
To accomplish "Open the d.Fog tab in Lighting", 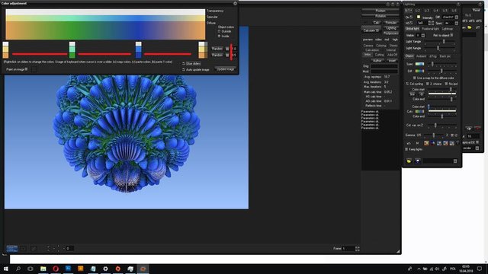I will click(433, 56).
